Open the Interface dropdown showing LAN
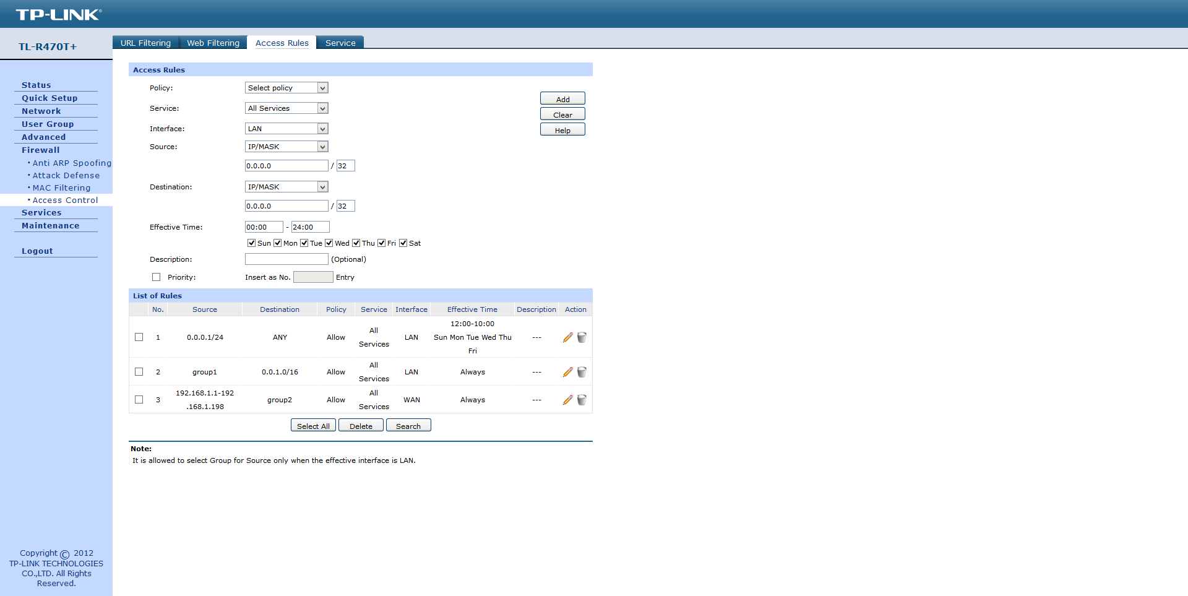This screenshot has height=596, width=1188. [286, 129]
